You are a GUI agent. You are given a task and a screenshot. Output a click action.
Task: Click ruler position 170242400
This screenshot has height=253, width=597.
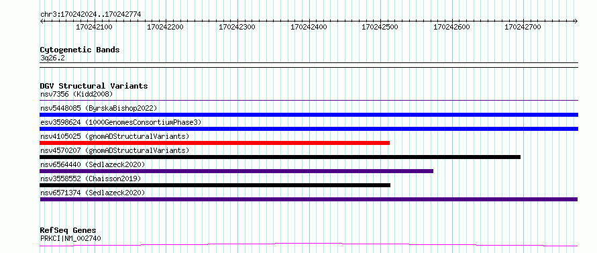[x=309, y=27]
